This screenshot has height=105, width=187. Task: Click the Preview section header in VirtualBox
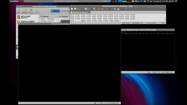pos(64,16)
